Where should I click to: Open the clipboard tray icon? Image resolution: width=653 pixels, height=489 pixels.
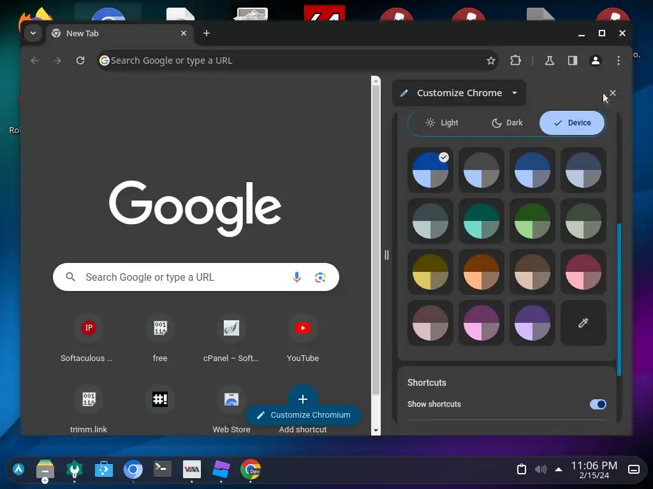coord(522,469)
